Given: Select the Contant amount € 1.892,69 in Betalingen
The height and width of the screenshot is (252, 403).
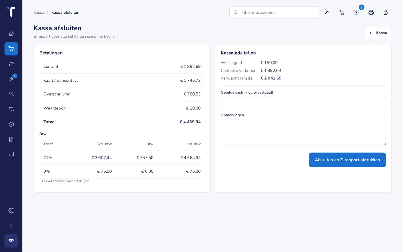Looking at the screenshot, I should coord(190,67).
